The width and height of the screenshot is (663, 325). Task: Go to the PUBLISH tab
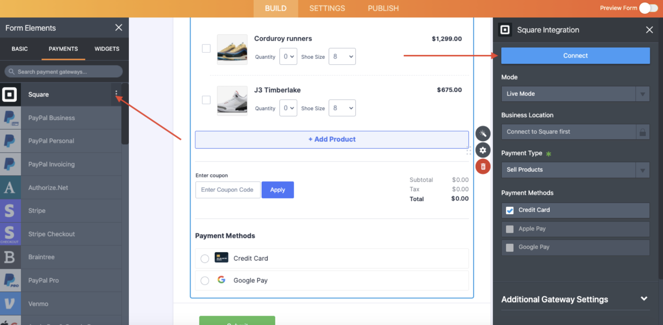[383, 8]
